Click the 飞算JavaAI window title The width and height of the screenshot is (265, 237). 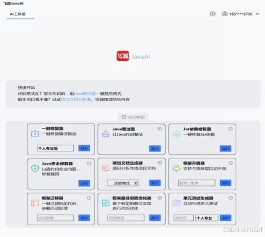click(x=13, y=3)
